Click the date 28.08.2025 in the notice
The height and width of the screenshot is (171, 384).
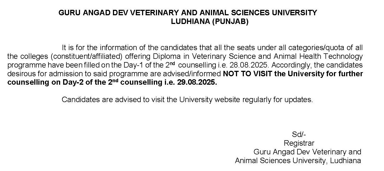click(x=250, y=65)
